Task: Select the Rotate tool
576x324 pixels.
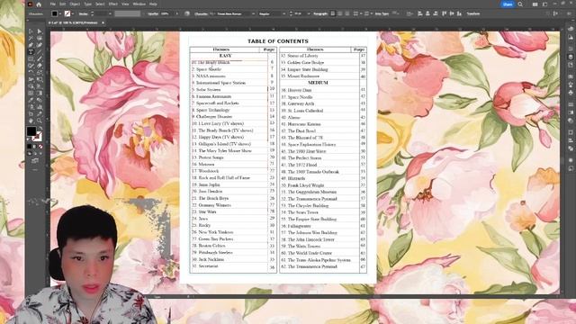Action: coord(31,72)
